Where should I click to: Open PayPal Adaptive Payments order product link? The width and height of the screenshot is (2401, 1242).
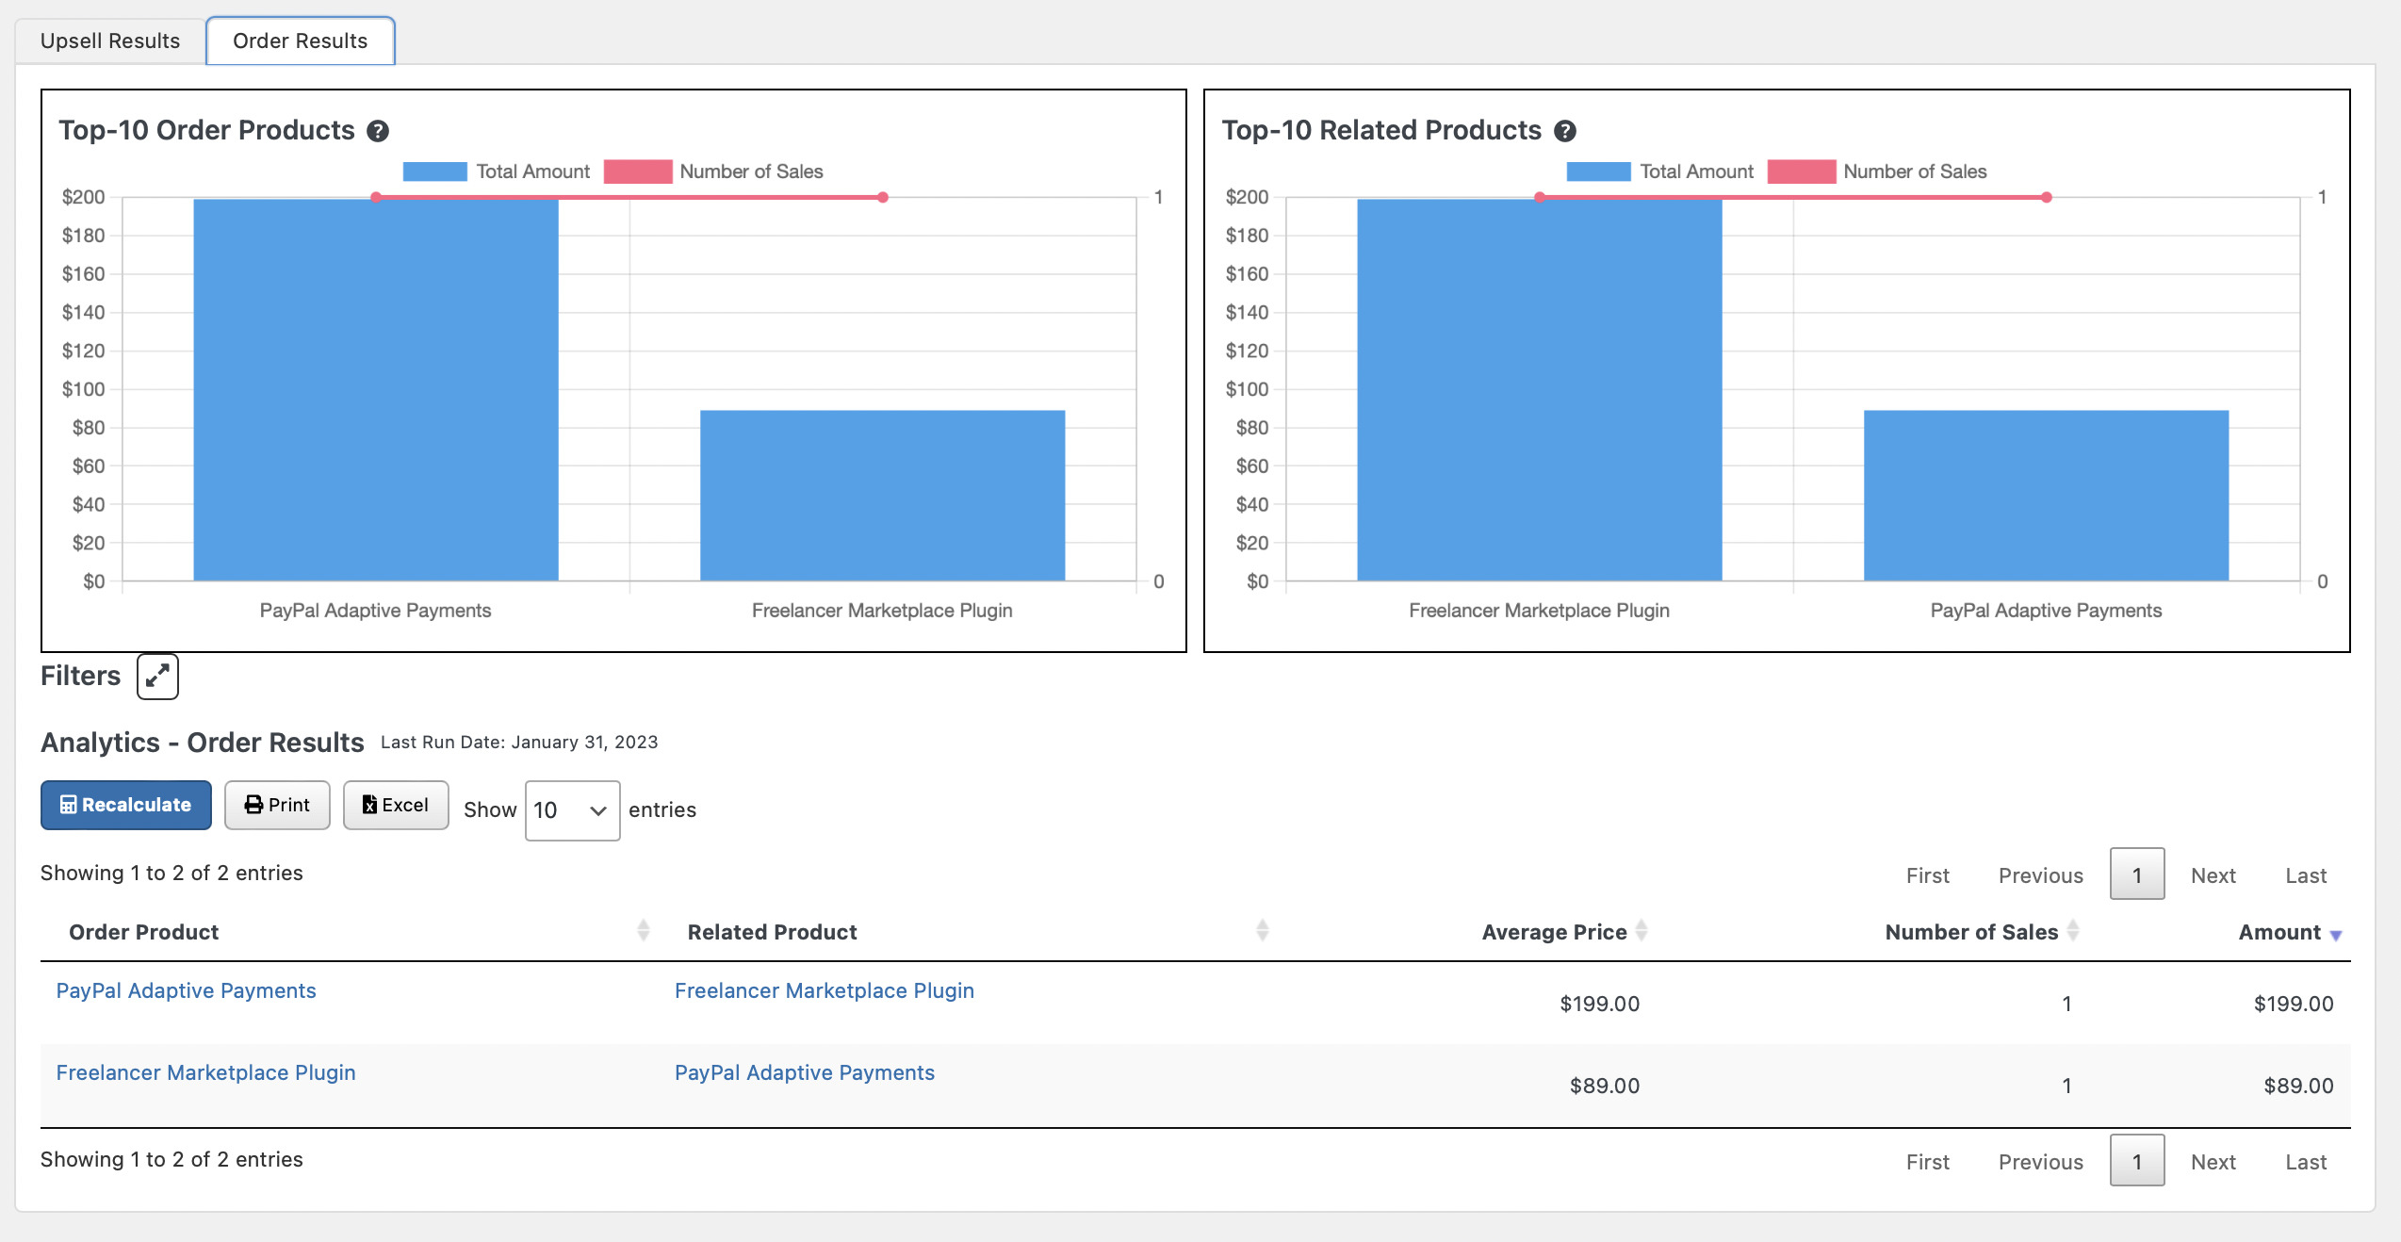tap(187, 990)
